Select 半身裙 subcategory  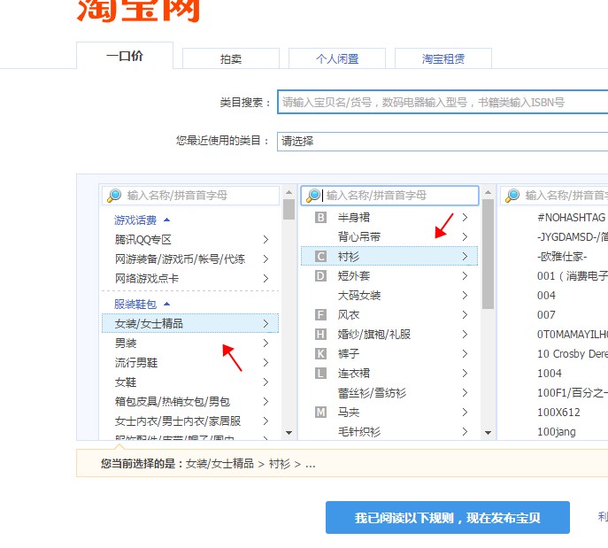pos(389,218)
